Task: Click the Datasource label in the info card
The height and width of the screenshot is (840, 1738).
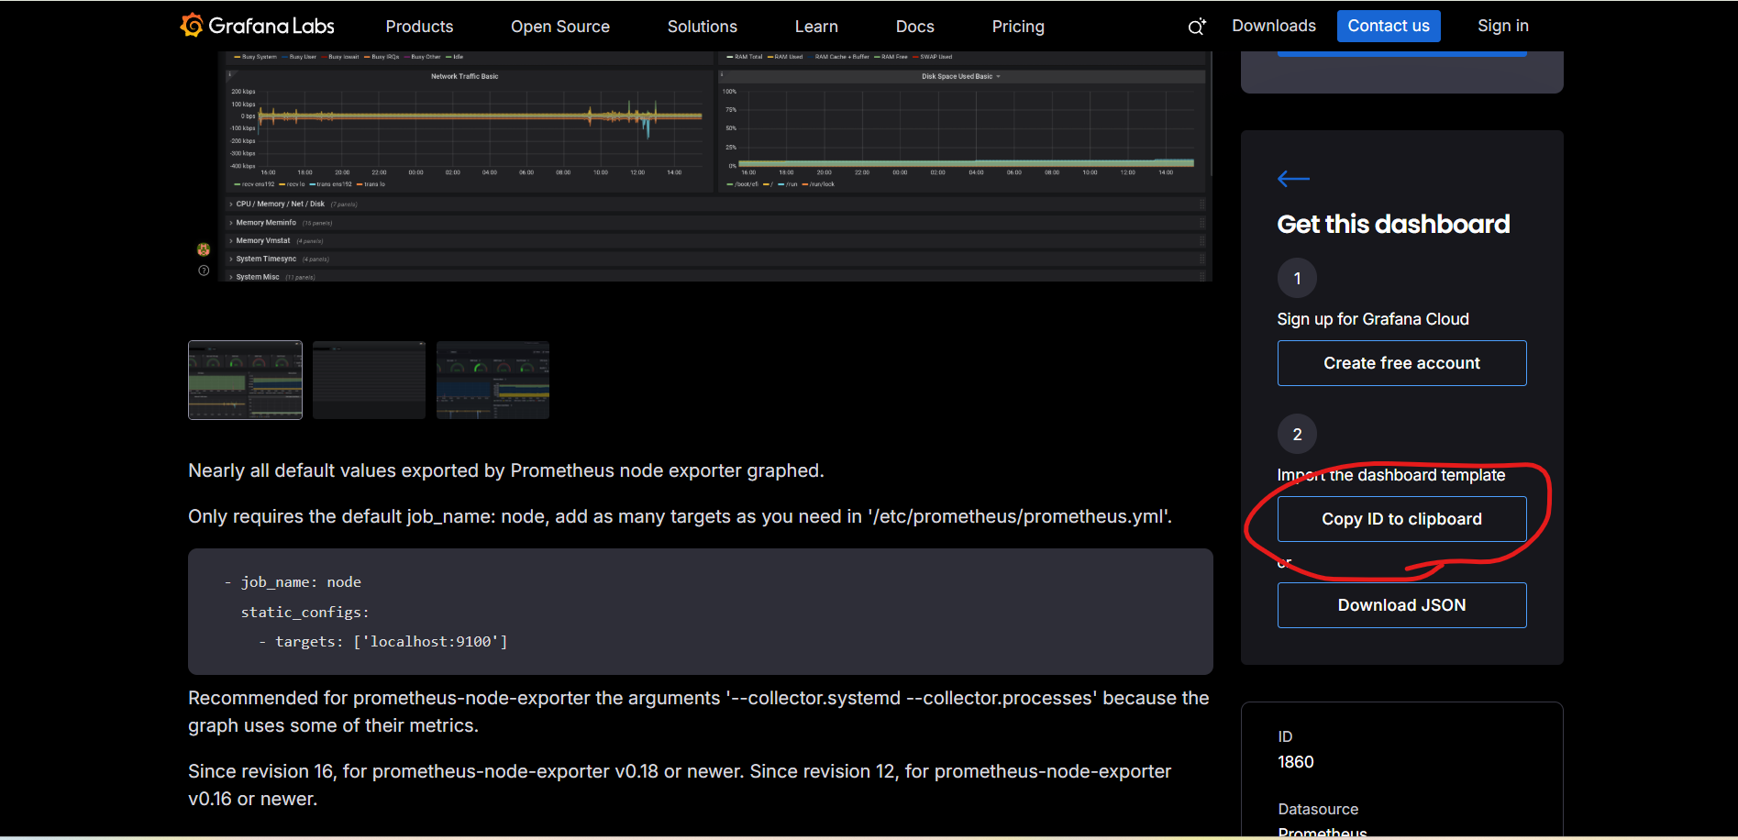Action: 1318,809
